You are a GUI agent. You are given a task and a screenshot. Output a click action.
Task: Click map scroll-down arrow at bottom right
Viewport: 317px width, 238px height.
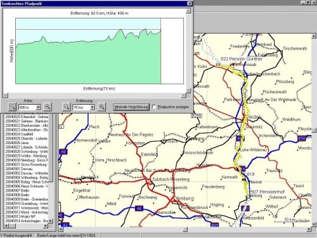coord(314,224)
